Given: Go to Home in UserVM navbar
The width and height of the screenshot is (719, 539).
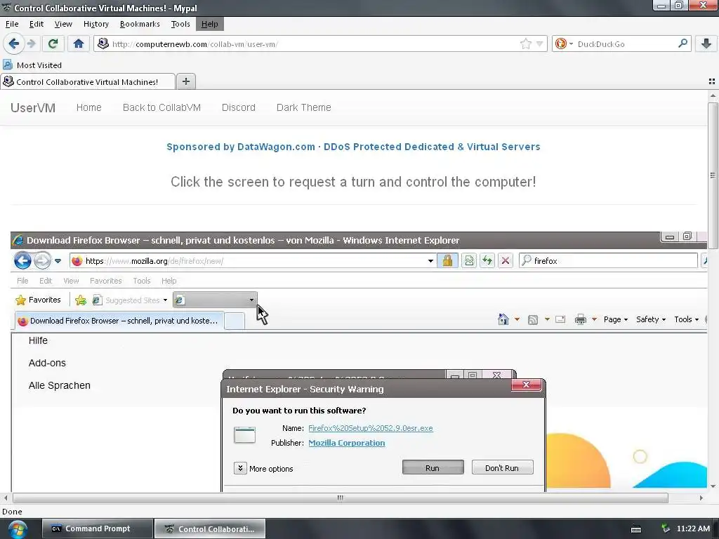Looking at the screenshot, I should (x=89, y=107).
